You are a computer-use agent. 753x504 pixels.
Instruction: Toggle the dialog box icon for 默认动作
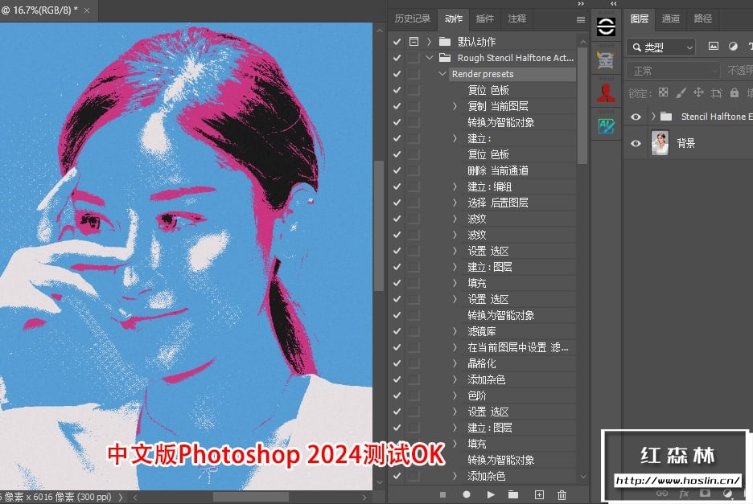(414, 42)
